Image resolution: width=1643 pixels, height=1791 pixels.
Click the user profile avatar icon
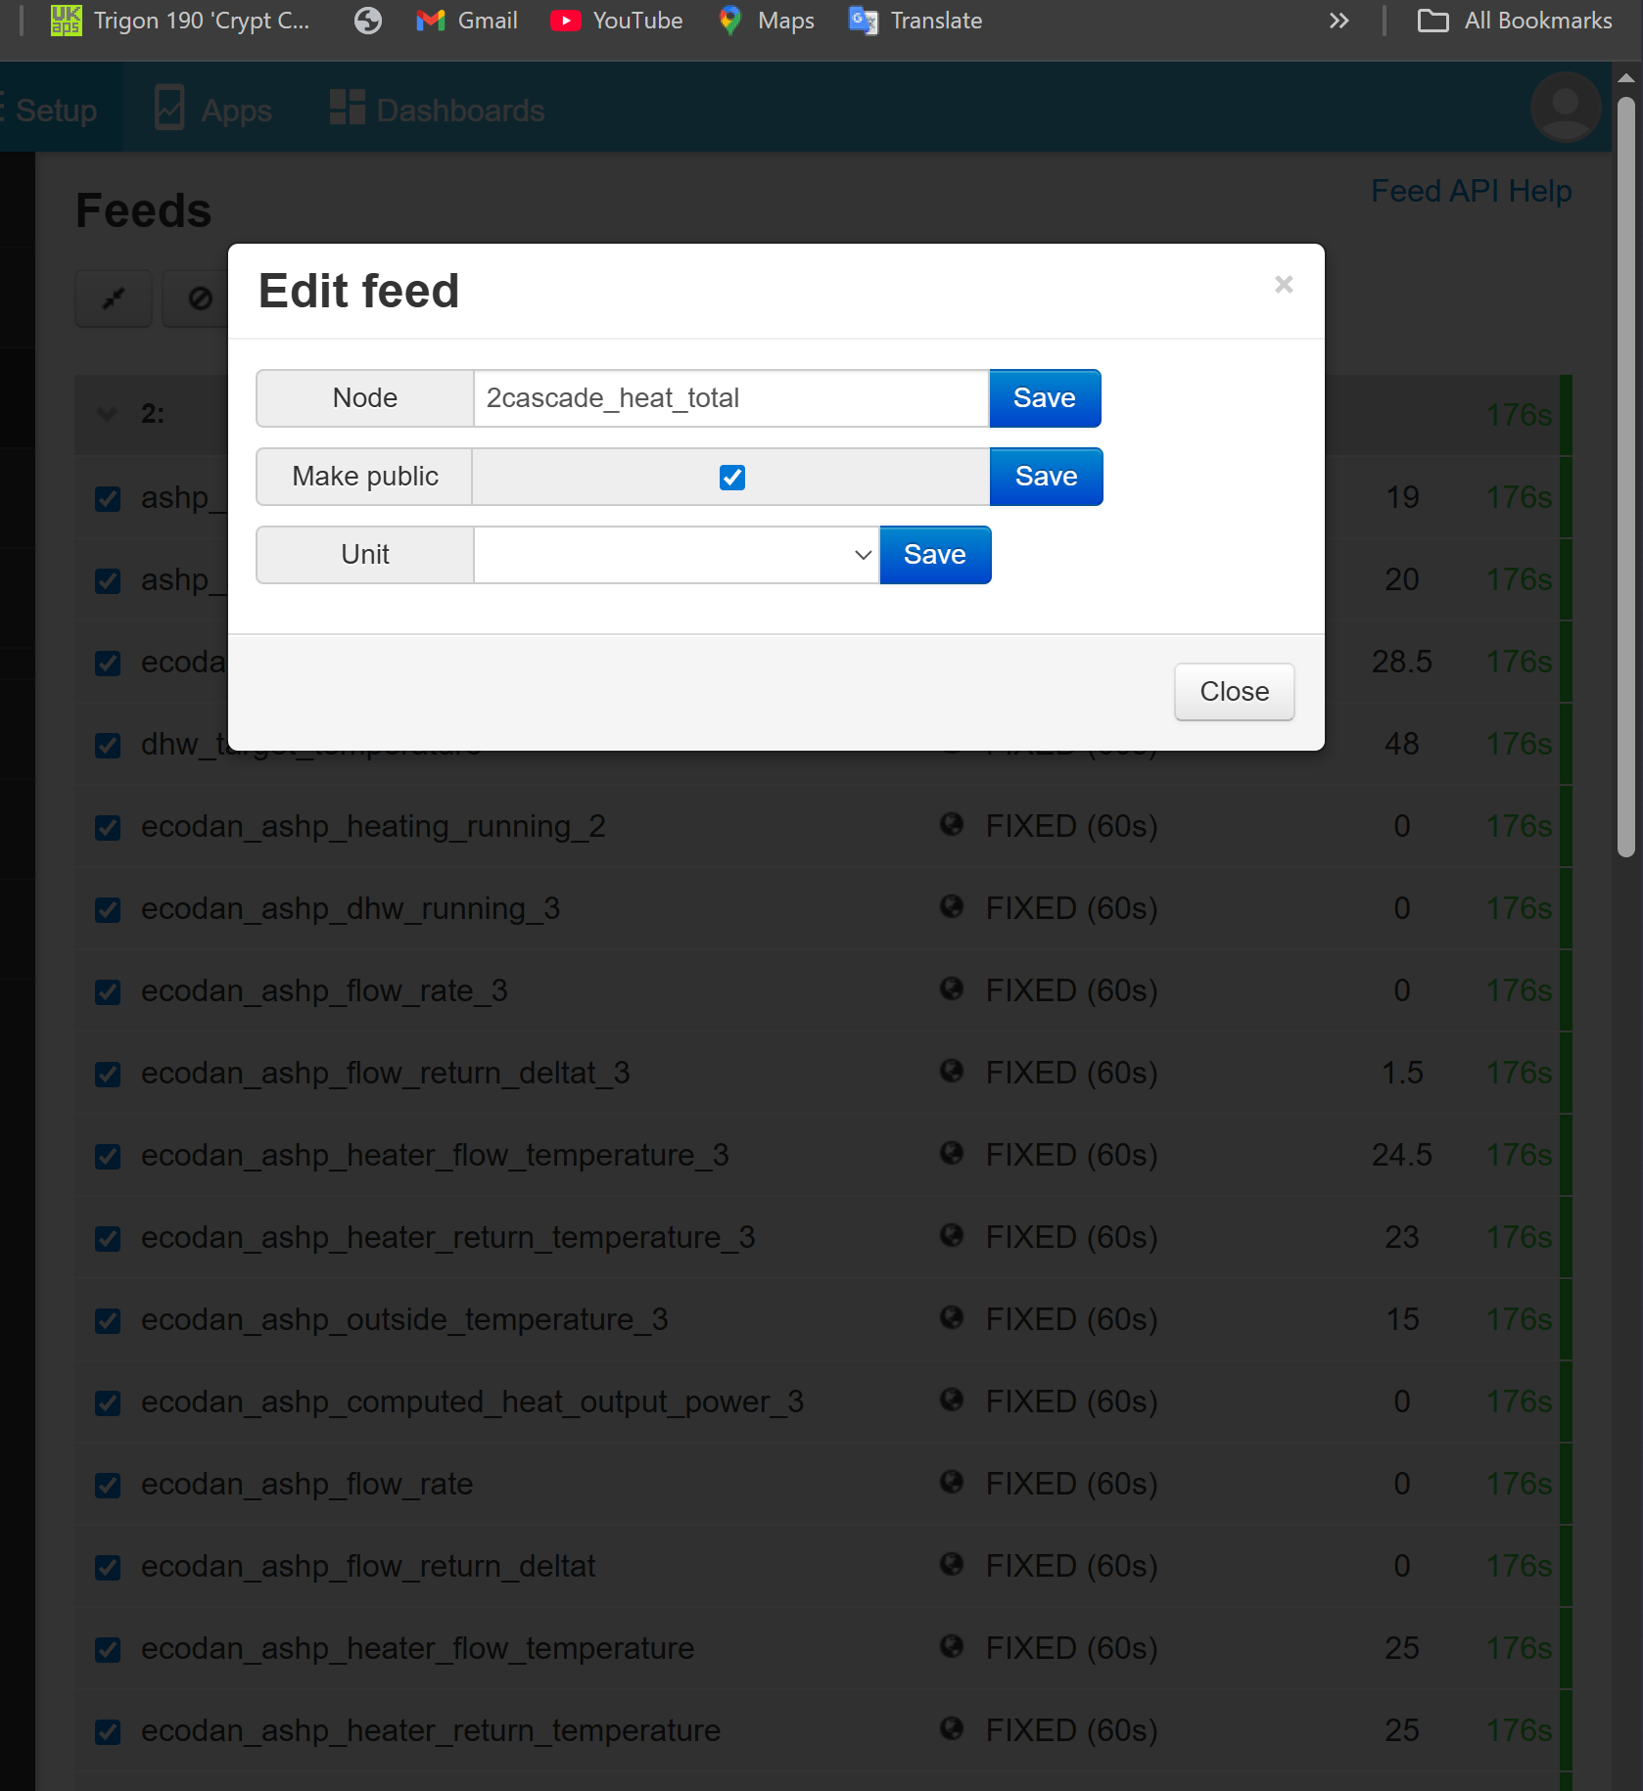[1565, 108]
